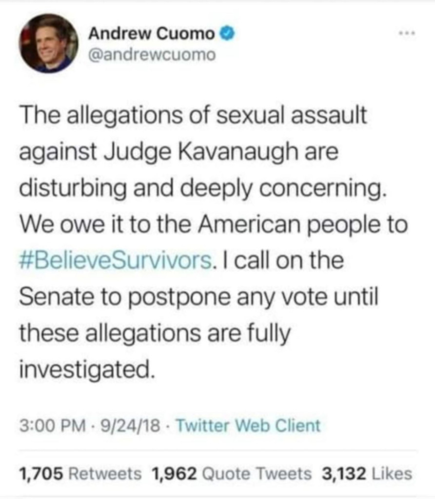435x499 pixels.
Task: Click the words "these allegations are fully"
Action: tap(155, 334)
